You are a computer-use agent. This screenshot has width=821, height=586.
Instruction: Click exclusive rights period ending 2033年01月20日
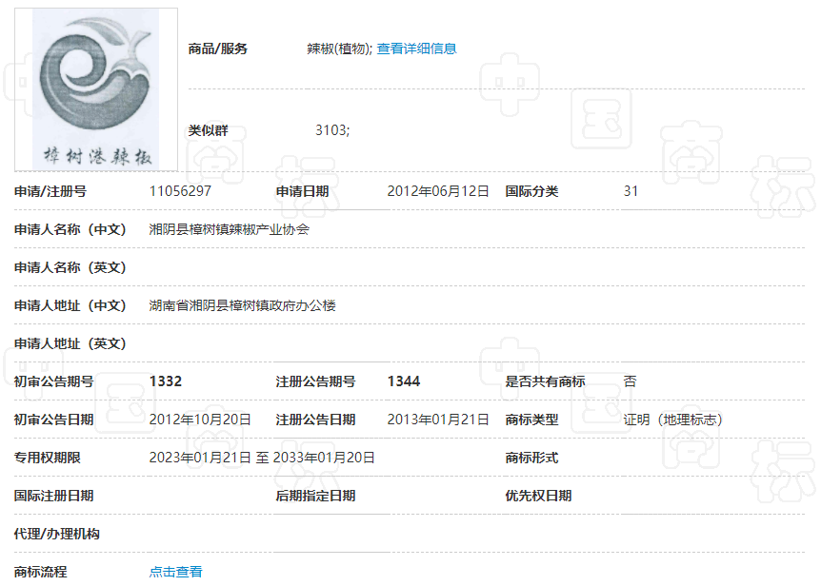tap(324, 458)
